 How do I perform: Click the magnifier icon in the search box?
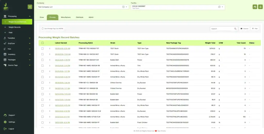[235, 29]
